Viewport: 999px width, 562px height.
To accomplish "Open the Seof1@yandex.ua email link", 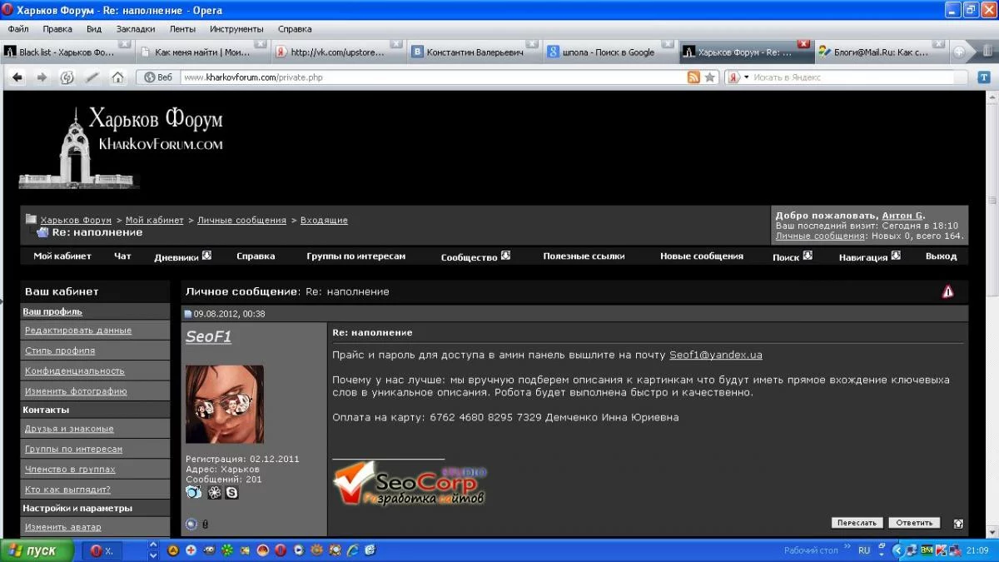I will pos(716,355).
